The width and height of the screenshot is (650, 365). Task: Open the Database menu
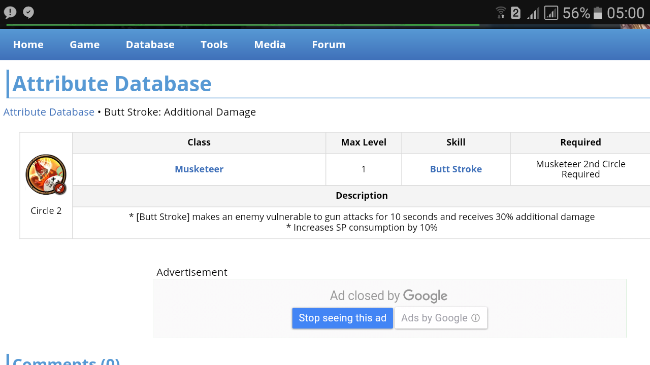[150, 45]
